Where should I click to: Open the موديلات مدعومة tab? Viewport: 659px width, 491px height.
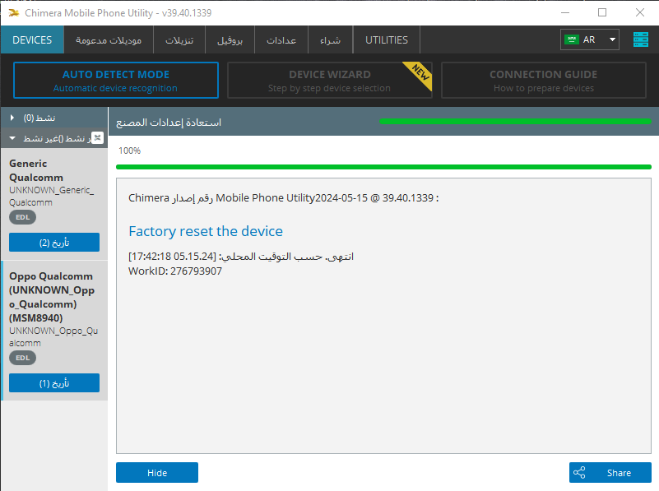click(109, 40)
